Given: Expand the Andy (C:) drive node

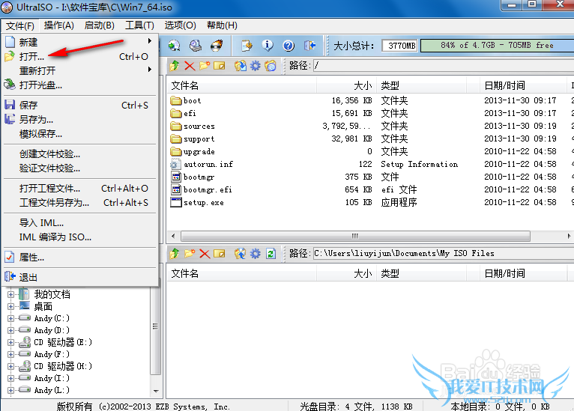Looking at the screenshot, I should click(x=10, y=318).
